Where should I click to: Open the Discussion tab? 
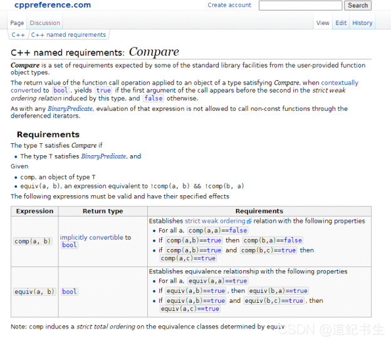coord(44,23)
